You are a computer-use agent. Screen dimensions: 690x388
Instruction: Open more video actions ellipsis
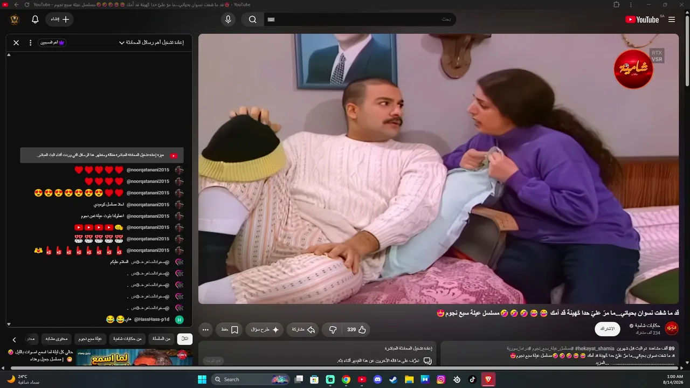[205, 329]
